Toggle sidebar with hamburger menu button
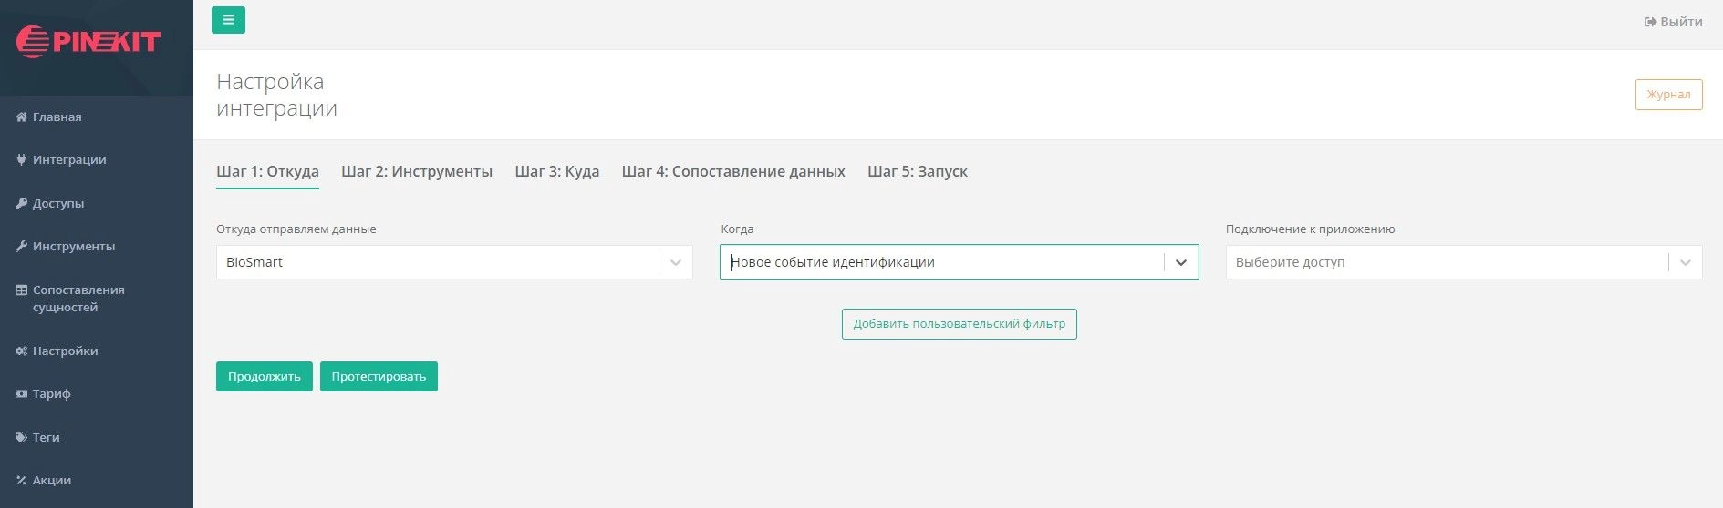This screenshot has width=1723, height=508. 228,20
